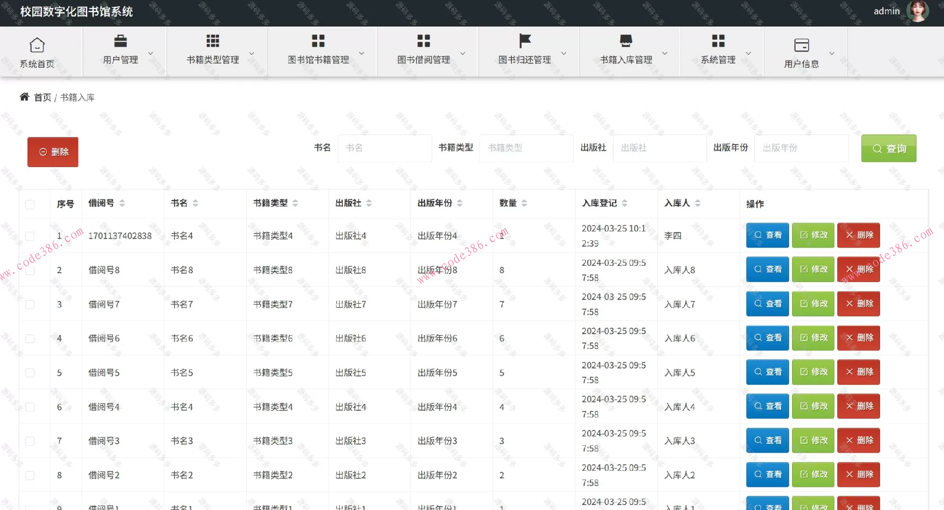Expand the 书籍类型管理 dropdown arrow
The height and width of the screenshot is (510, 944).
[x=252, y=53]
